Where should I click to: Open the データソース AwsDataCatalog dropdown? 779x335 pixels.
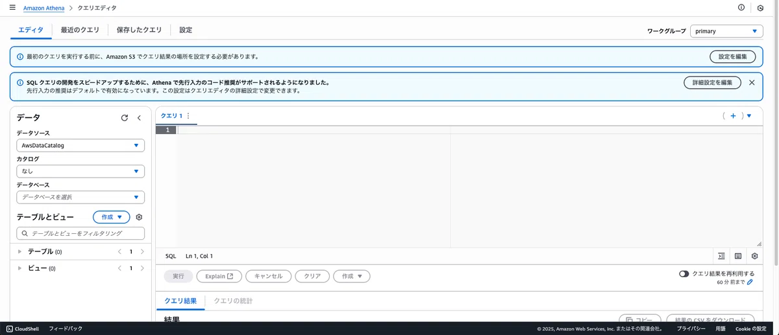pos(80,146)
